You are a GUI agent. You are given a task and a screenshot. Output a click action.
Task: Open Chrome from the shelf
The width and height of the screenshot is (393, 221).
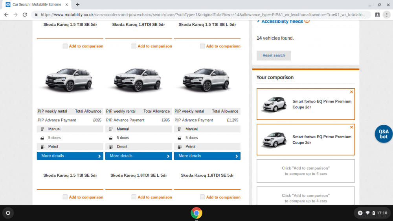click(x=196, y=213)
